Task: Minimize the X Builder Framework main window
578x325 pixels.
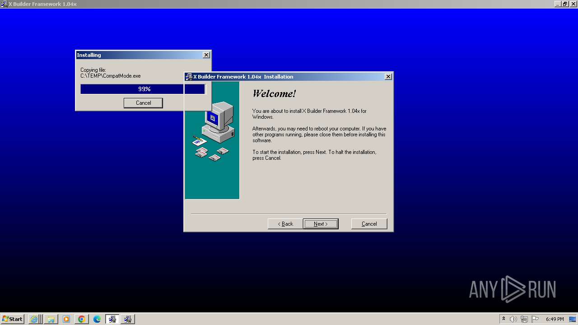Action: (x=558, y=4)
